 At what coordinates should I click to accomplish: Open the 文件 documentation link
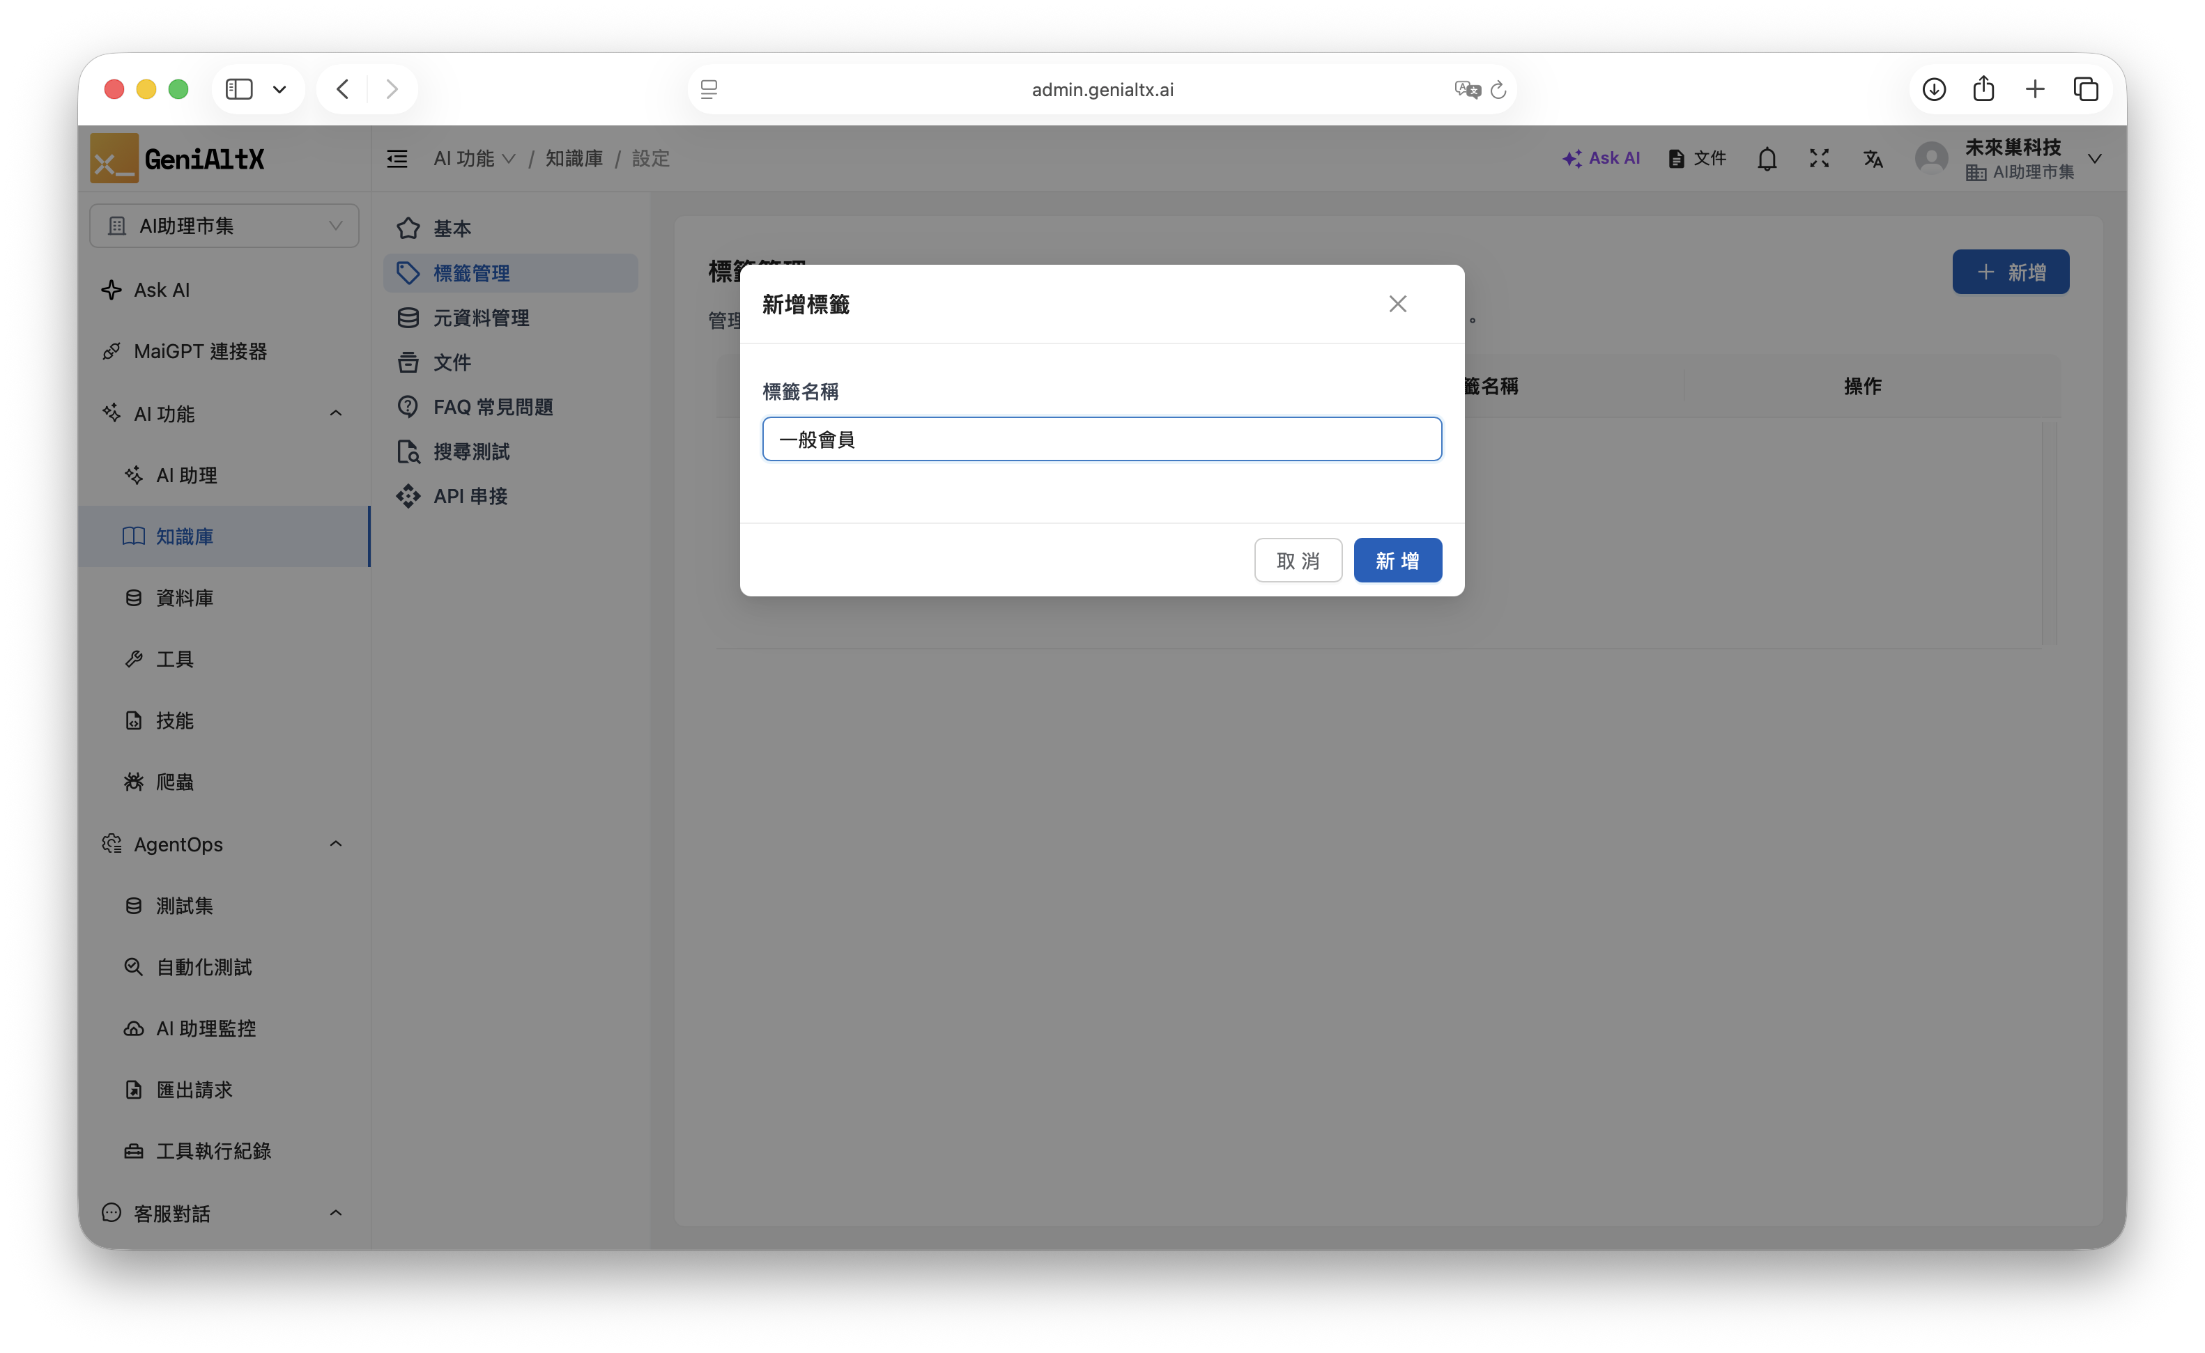1698,158
